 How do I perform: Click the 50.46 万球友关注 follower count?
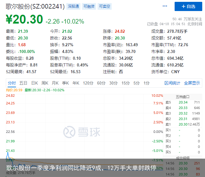pos(187,19)
